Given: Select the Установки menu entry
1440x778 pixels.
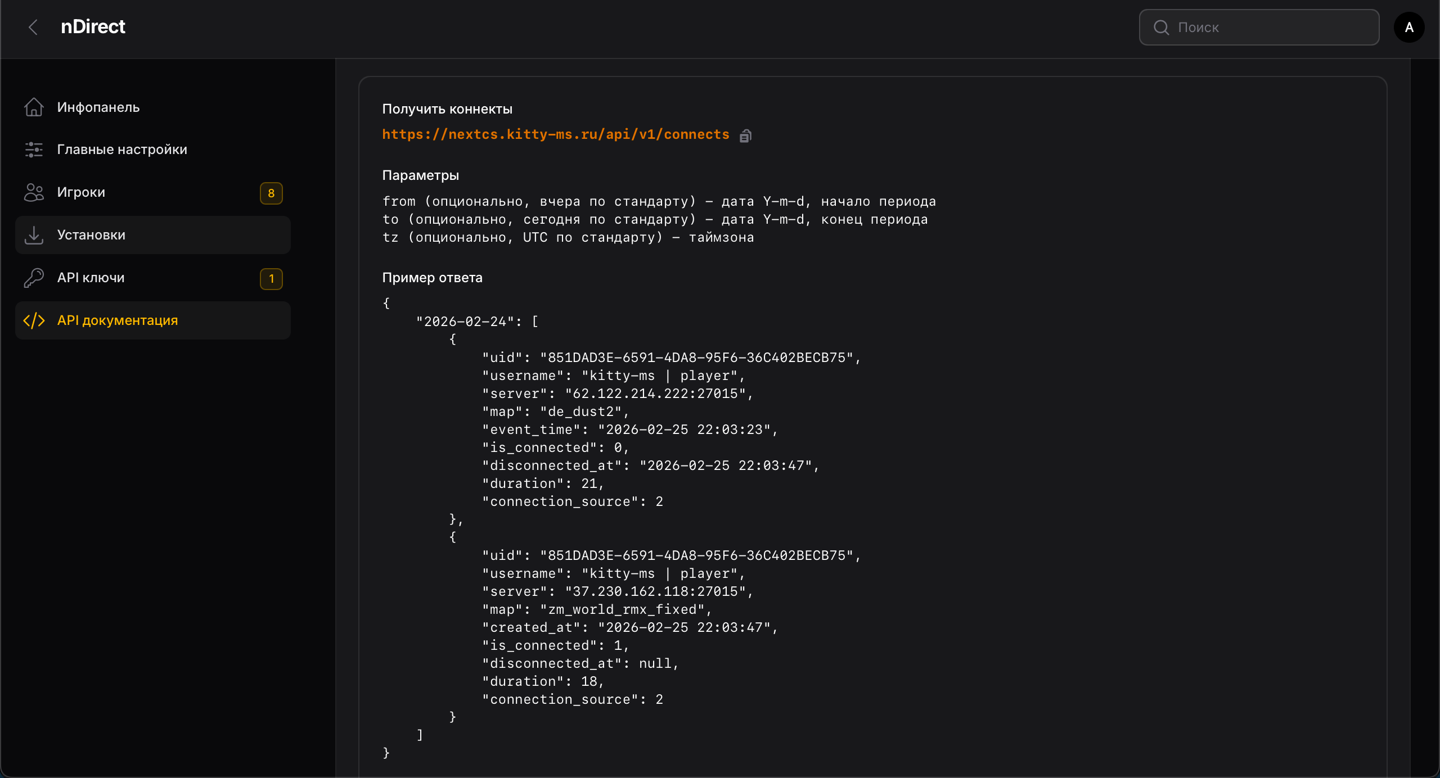Looking at the screenshot, I should coord(91,235).
